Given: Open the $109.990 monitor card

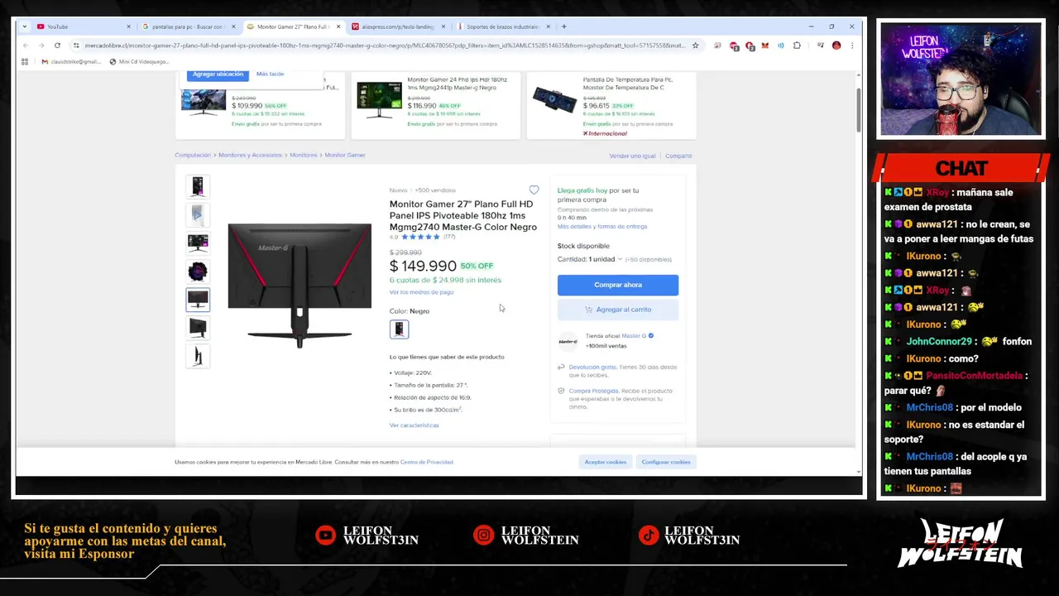Looking at the screenshot, I should (x=261, y=106).
